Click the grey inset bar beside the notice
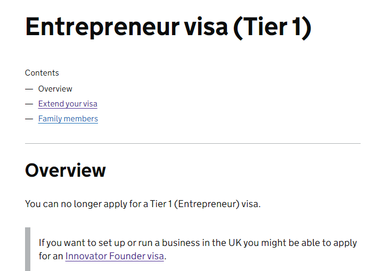Screen dimensions: 367x271 tap(28, 249)
